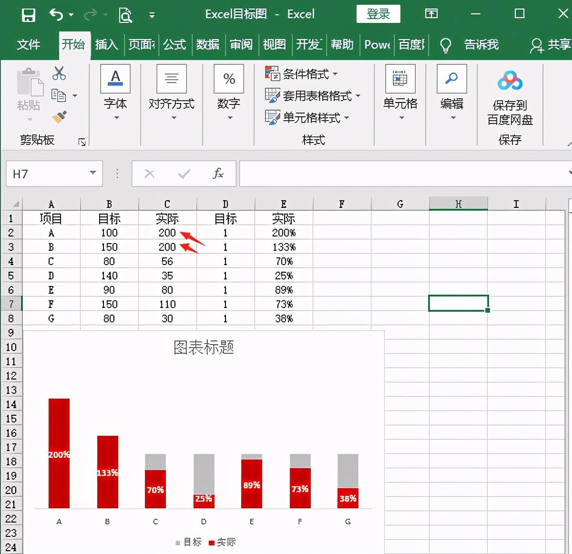This screenshot has width=572, height=554.
Task: Select the Cut scissors icon
Action: (x=59, y=72)
